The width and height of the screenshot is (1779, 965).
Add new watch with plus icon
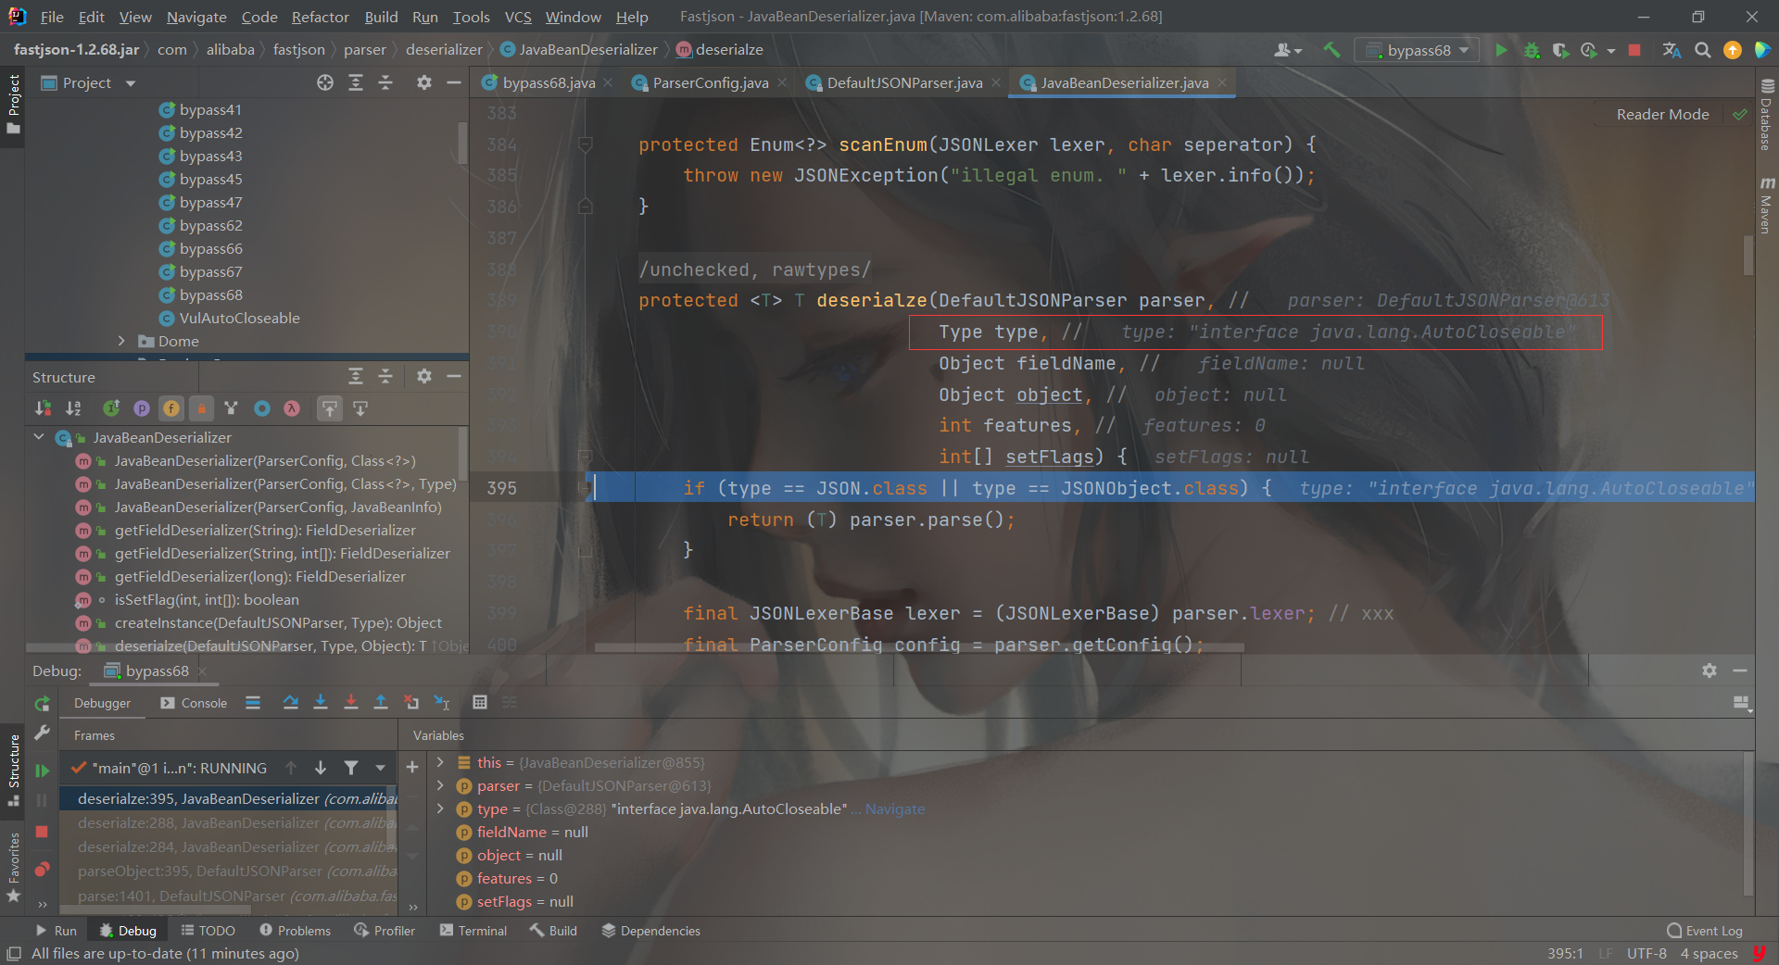[412, 767]
